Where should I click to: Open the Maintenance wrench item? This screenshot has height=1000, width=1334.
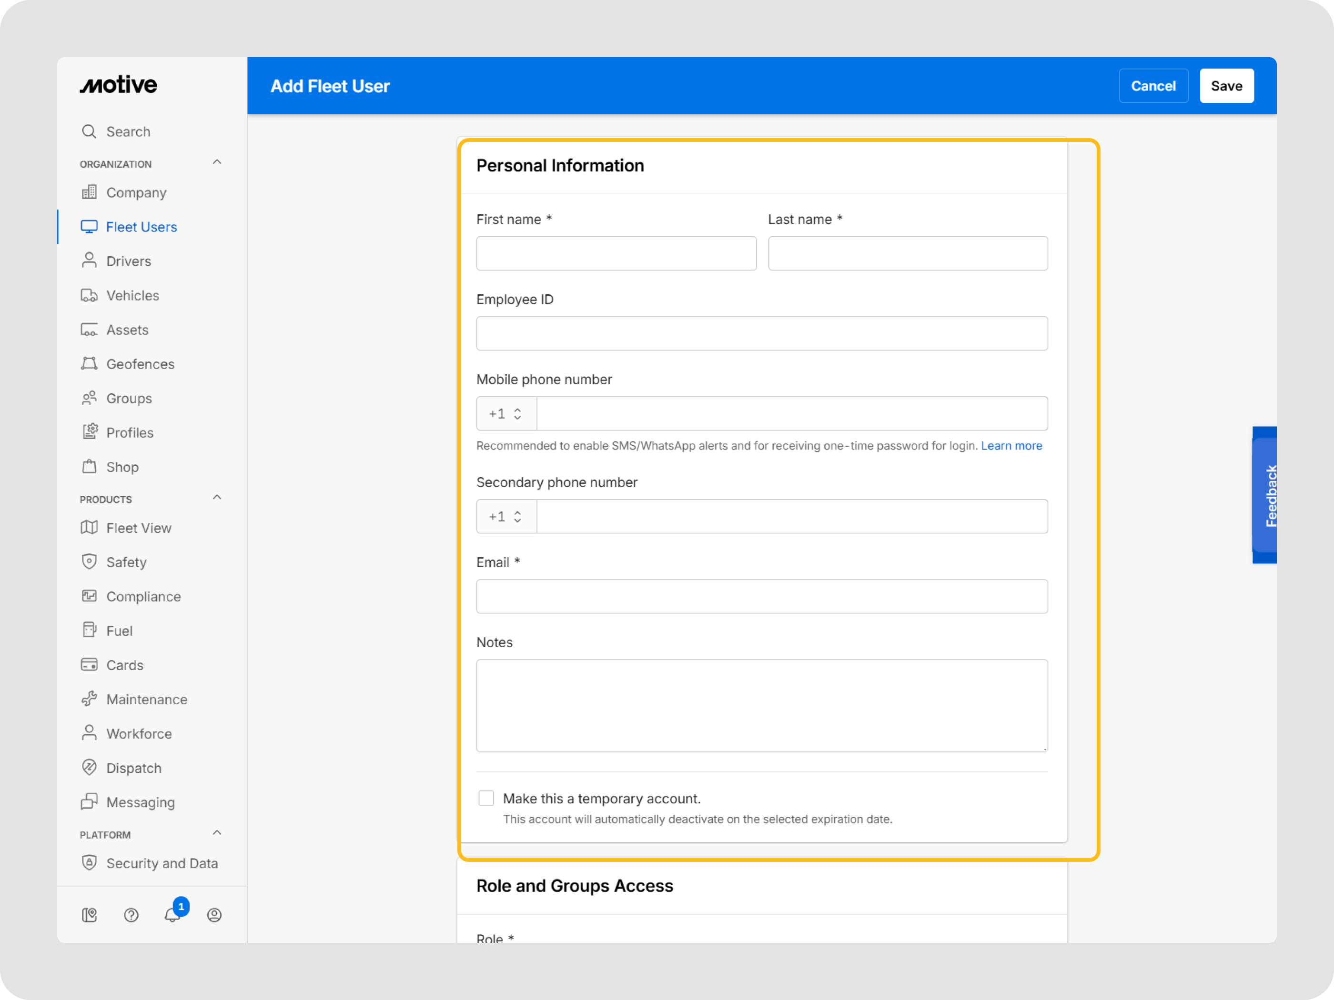click(147, 699)
